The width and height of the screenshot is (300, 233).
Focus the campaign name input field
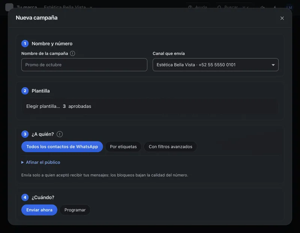coord(84,64)
